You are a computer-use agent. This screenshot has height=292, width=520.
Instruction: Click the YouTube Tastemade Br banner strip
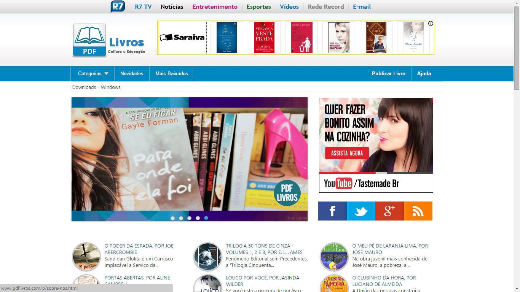(x=376, y=183)
